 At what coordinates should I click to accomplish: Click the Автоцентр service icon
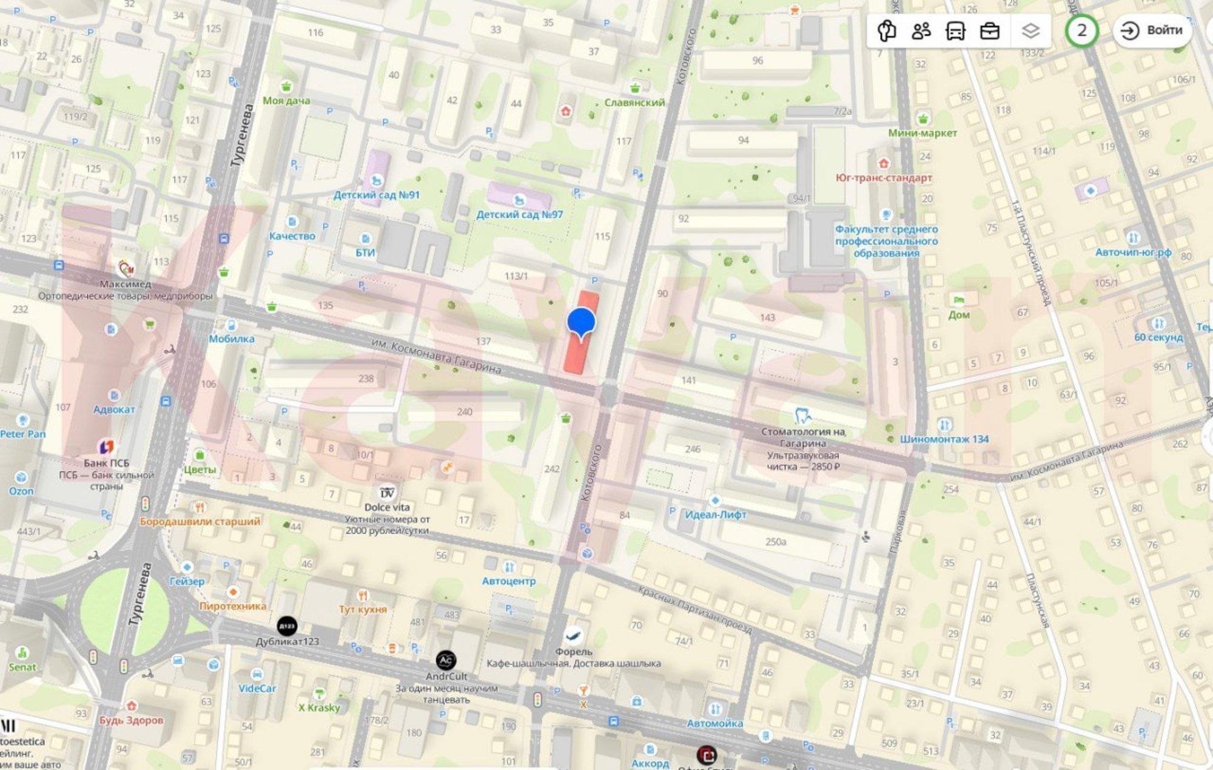coord(509,567)
